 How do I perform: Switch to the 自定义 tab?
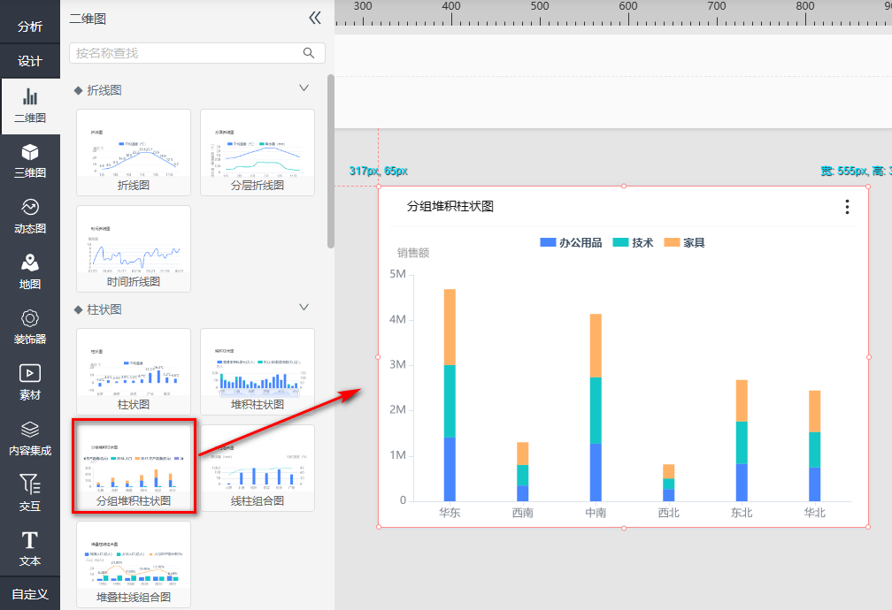(30, 593)
